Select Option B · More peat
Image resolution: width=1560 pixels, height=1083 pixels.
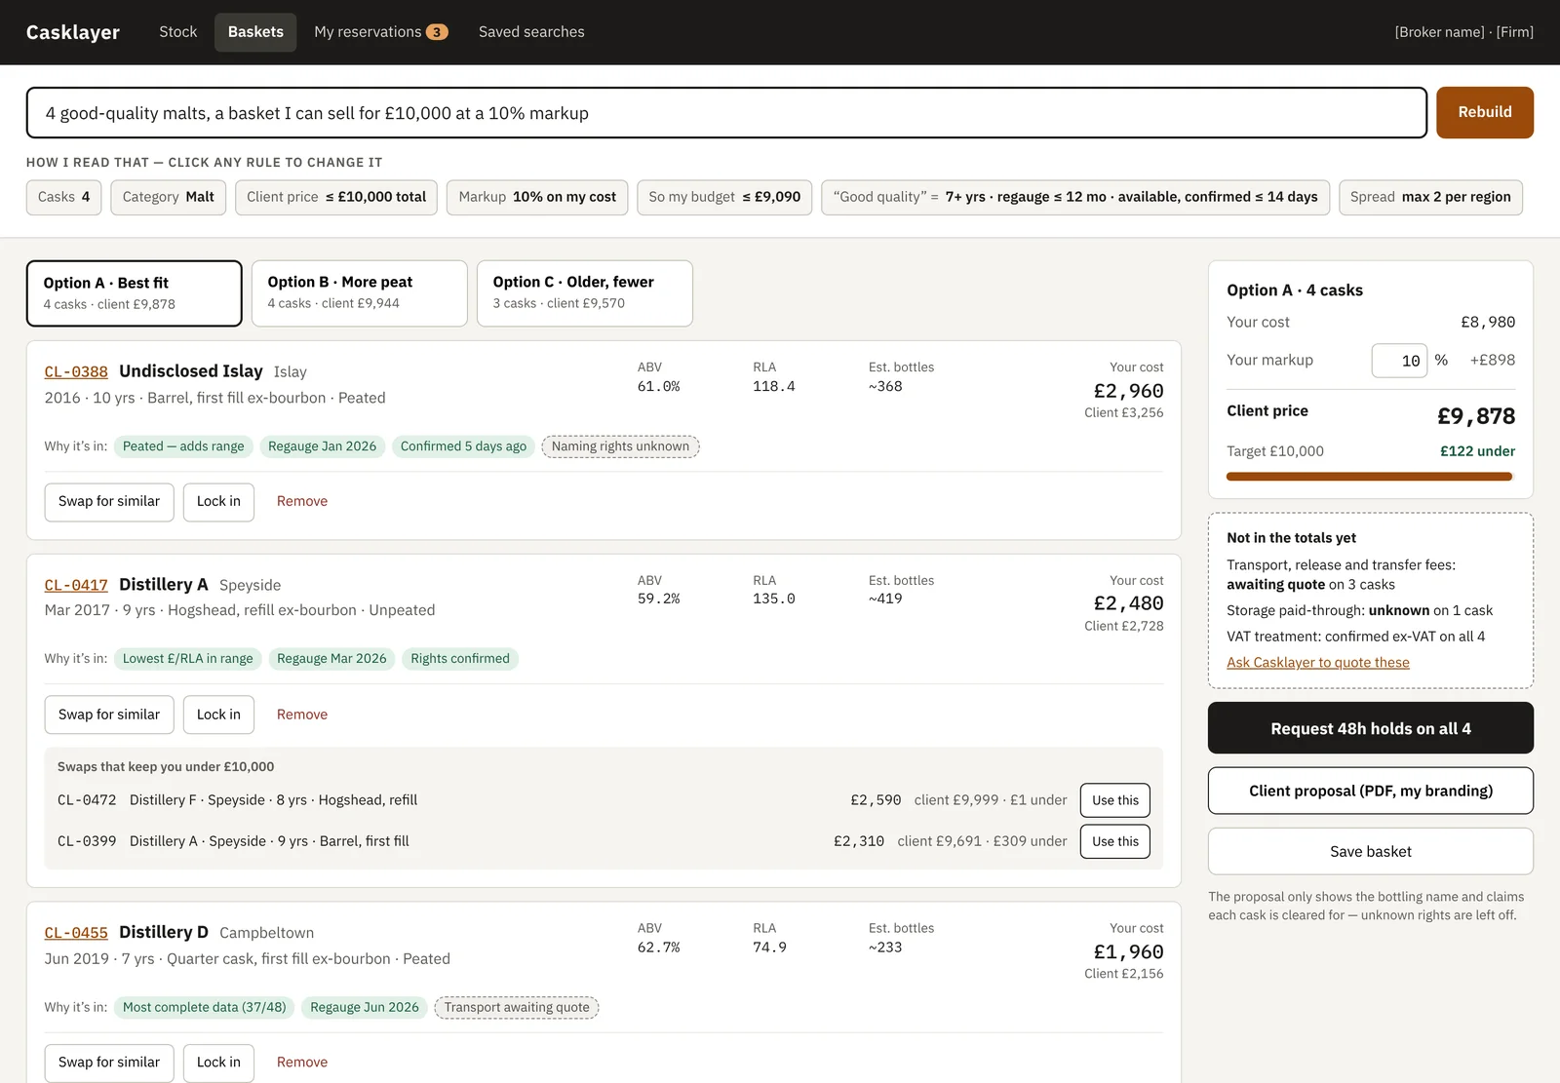(x=360, y=293)
